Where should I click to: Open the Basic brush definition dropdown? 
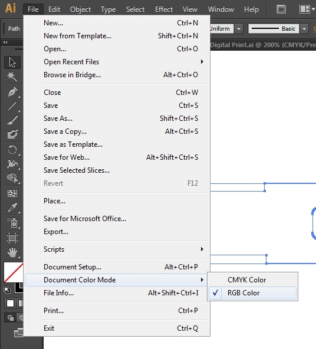(x=304, y=29)
